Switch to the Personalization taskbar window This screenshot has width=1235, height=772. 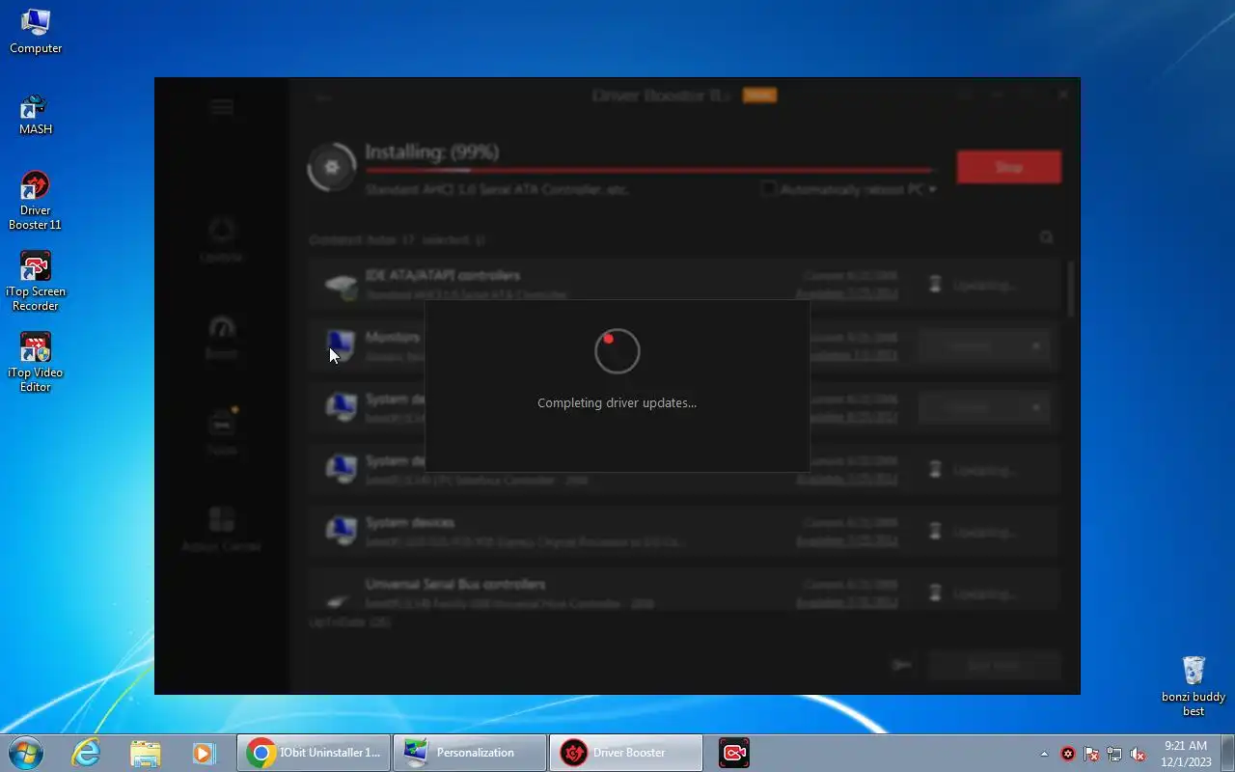(470, 753)
